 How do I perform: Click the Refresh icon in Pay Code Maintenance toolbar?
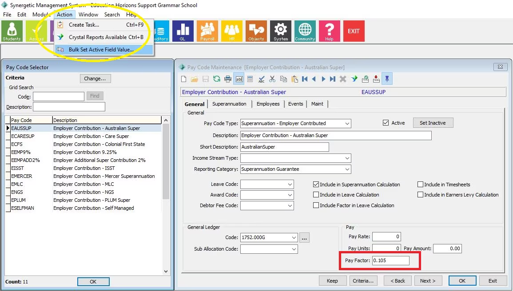(216, 79)
